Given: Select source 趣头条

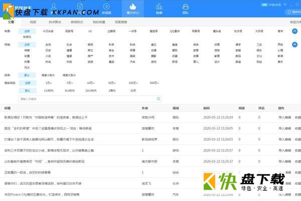Looking at the screenshot, I should pos(217,31).
